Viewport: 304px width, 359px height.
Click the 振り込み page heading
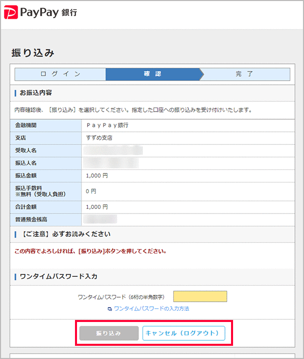(x=33, y=53)
